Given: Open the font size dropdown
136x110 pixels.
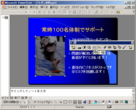Looking at the screenshot, I should pyautogui.click(x=35, y=12).
